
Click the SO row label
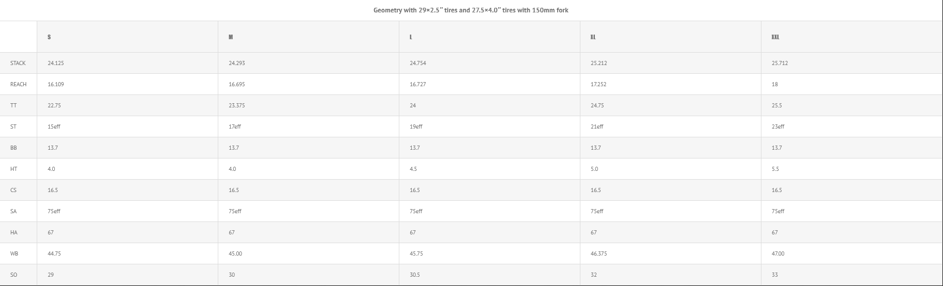14,275
